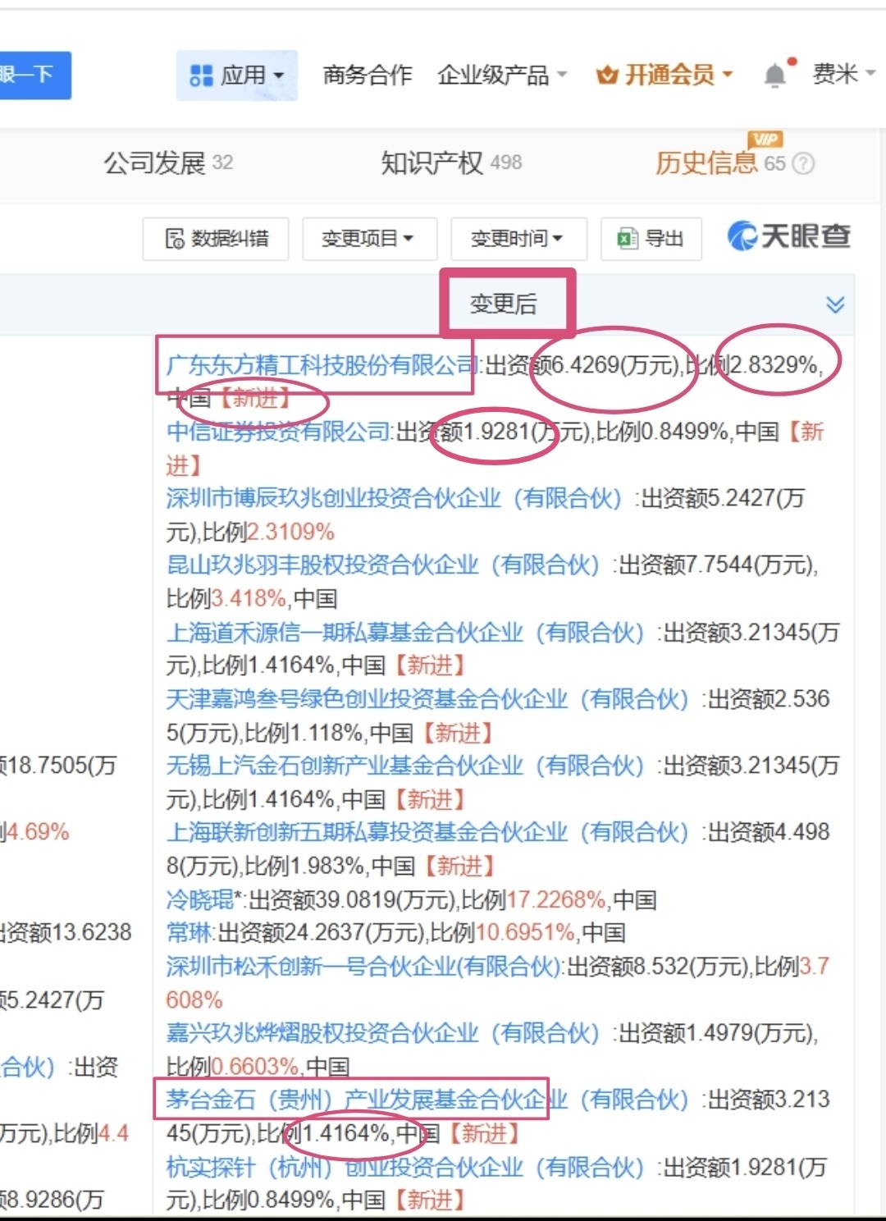
Task: Open the 应用 dropdown
Action: tap(236, 75)
